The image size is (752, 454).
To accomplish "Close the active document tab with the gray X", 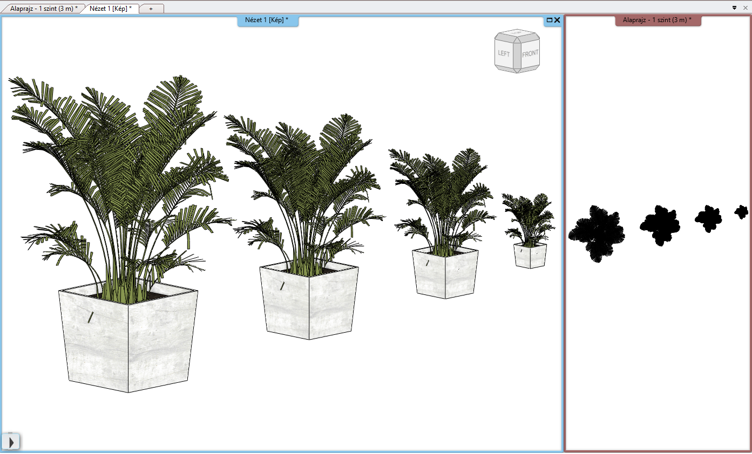I will 744,8.
